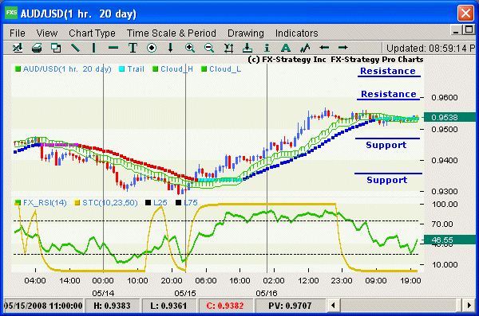The height and width of the screenshot is (316, 479).
Task: Click the zigzag line chart icon
Action: pos(305,48)
